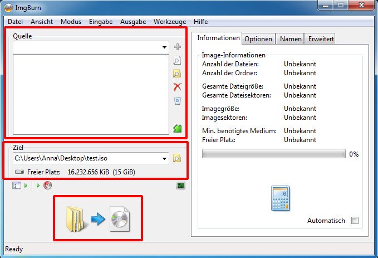Browse for a folder under Quelle
Screen dimensions: 378x258
pos(178,74)
